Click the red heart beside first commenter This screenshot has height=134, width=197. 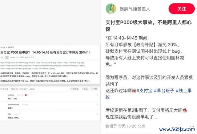pos(26,95)
